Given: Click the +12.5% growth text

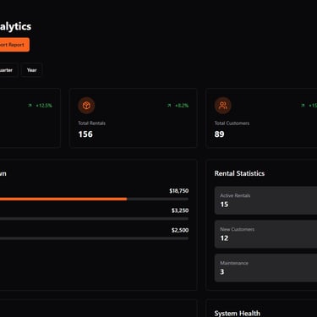Looking at the screenshot, I should [x=44, y=106].
